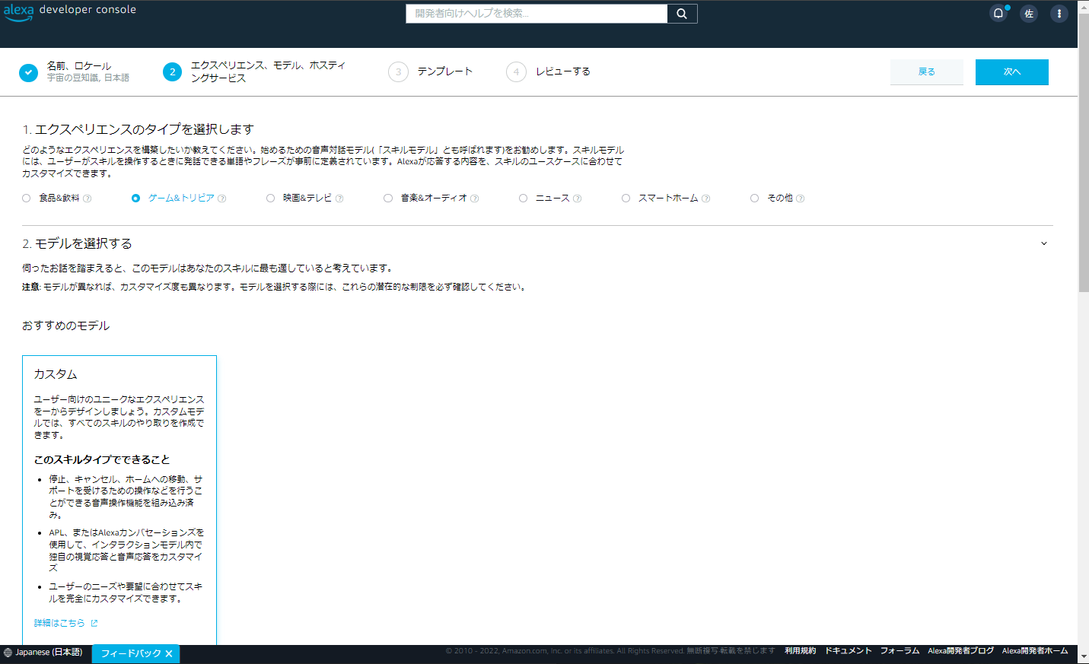Open the help icon next to ゲーム&トリビア

(221, 198)
